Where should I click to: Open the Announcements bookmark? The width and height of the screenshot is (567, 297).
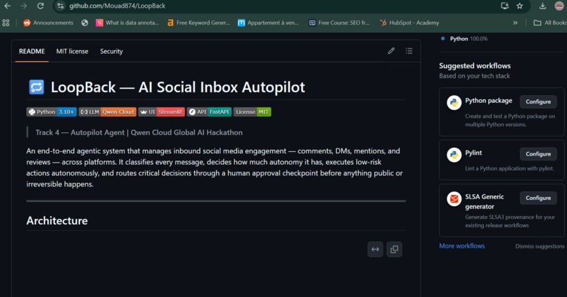[x=48, y=23]
